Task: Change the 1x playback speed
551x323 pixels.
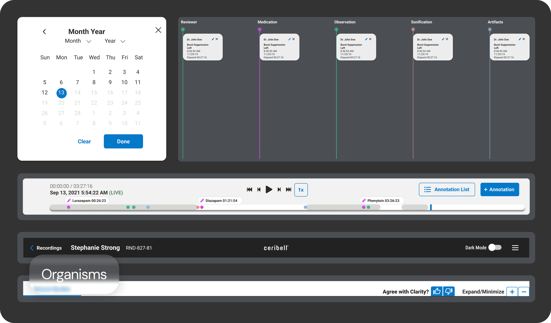Action: click(301, 190)
